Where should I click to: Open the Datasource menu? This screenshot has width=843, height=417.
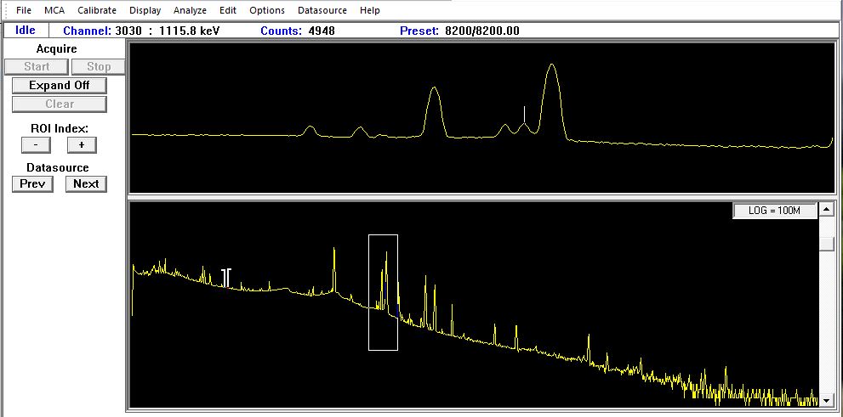tap(322, 10)
